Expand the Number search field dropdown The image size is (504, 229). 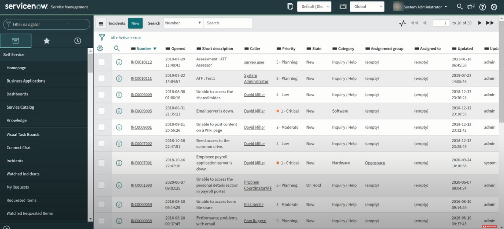(x=183, y=23)
